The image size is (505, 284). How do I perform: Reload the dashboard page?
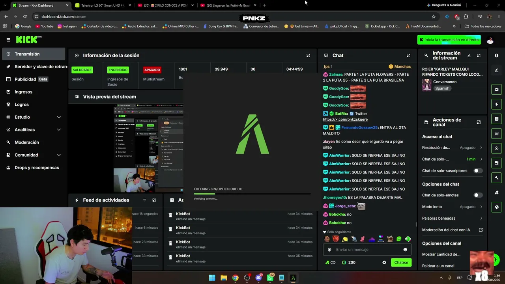click(x=25, y=17)
